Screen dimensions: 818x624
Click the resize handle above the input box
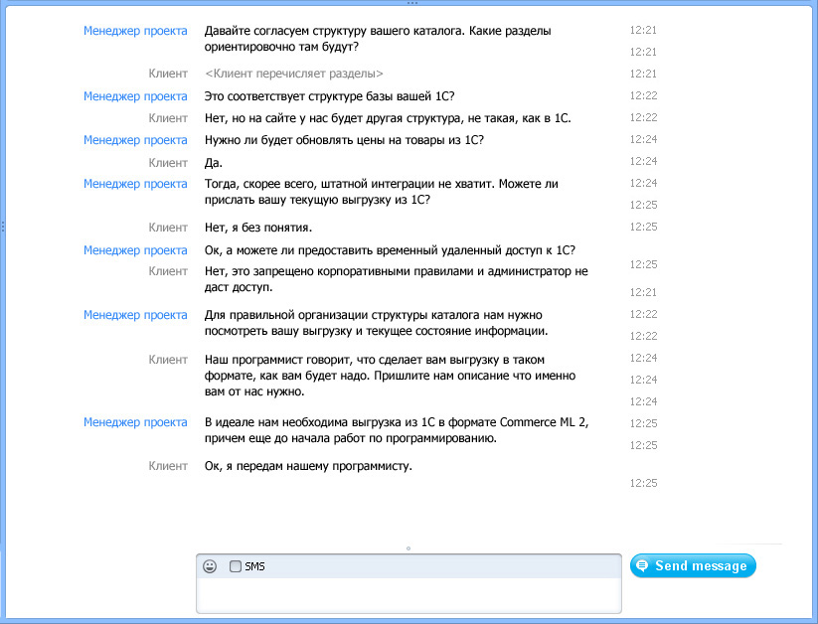[409, 547]
